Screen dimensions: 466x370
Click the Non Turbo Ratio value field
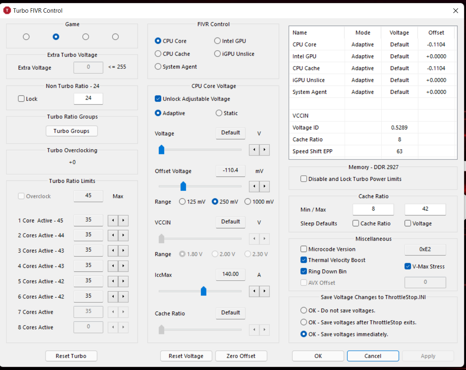(88, 98)
